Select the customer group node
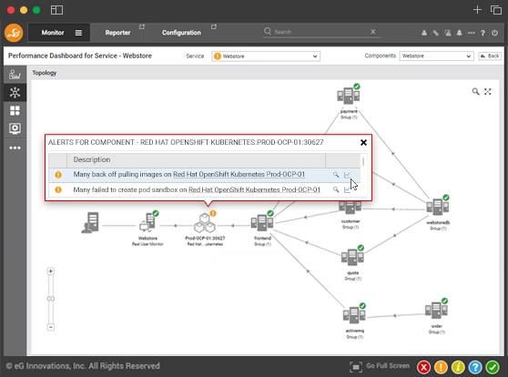 coord(350,208)
